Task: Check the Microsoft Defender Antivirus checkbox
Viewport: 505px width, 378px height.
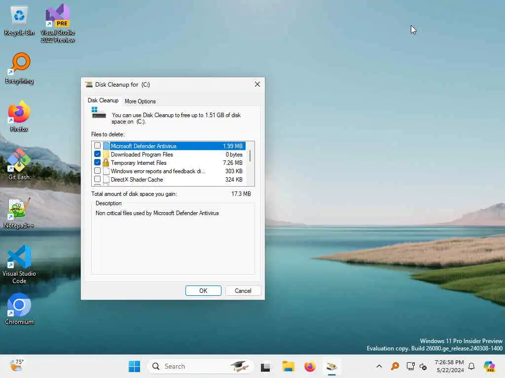Action: (x=97, y=146)
